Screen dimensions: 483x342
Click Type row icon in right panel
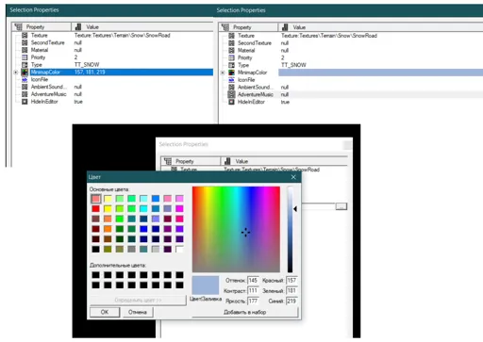tap(231, 65)
